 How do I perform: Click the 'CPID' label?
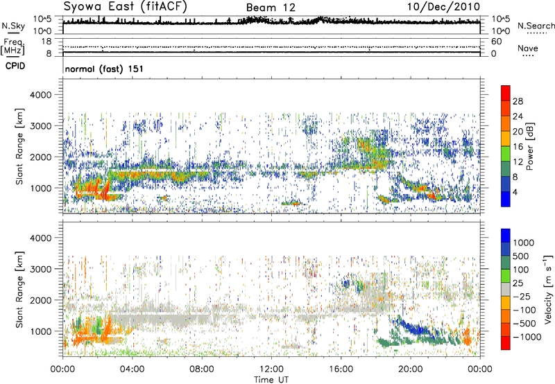(15, 66)
